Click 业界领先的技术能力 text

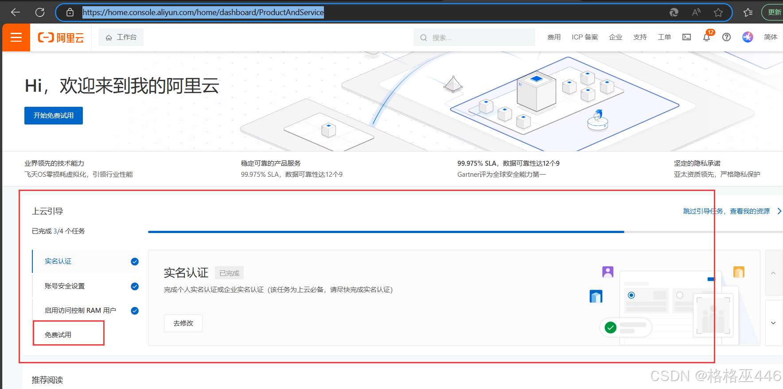click(x=54, y=163)
